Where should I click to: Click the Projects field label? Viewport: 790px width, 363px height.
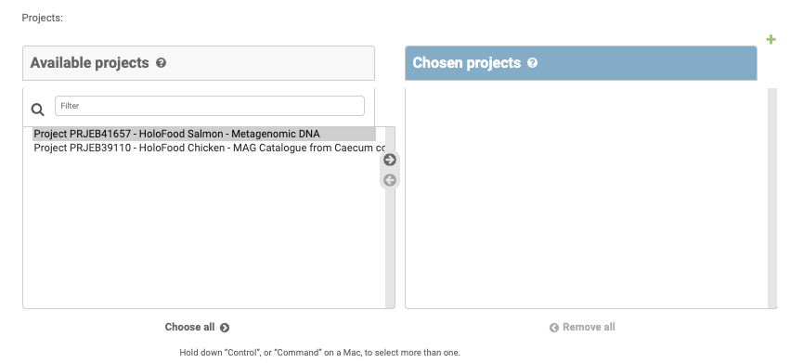pos(43,19)
